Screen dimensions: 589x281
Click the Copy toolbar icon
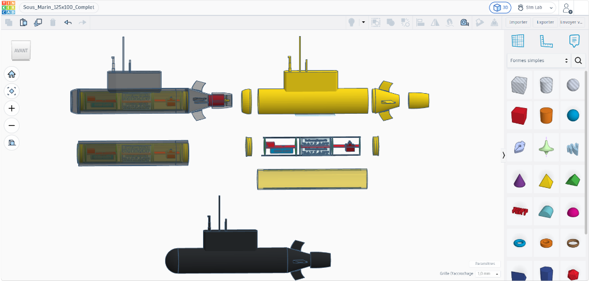pos(9,22)
